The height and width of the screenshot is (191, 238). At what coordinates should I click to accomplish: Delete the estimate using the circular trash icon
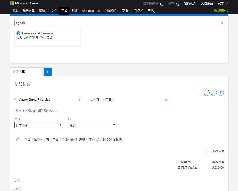coord(221,93)
